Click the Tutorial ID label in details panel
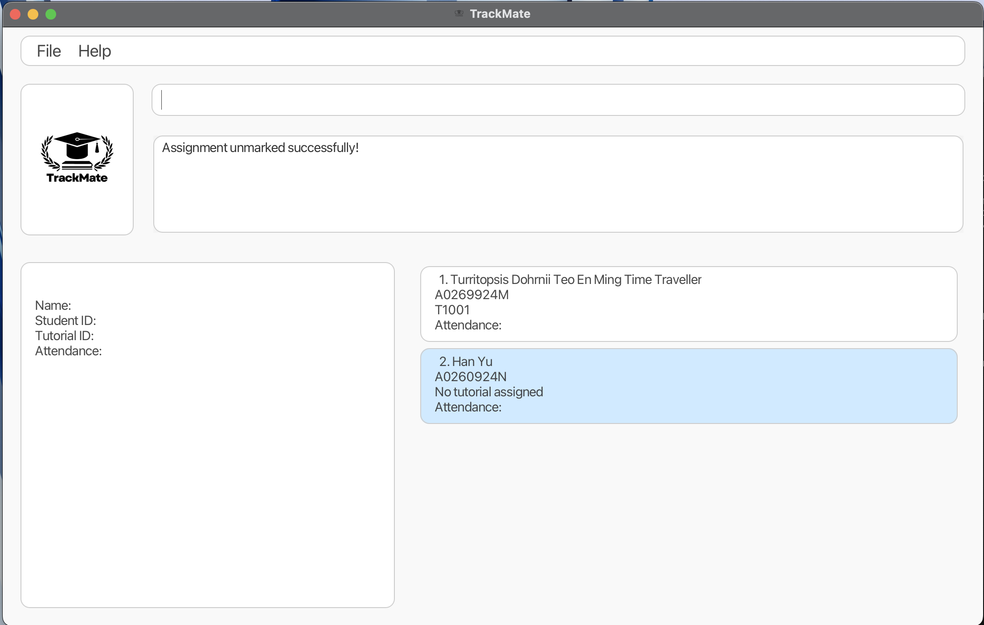Image resolution: width=984 pixels, height=625 pixels. click(64, 336)
